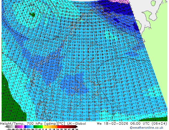Click the dark maroon right legend arrow
Viewport: 169px width, 130px height.
[77, 127]
